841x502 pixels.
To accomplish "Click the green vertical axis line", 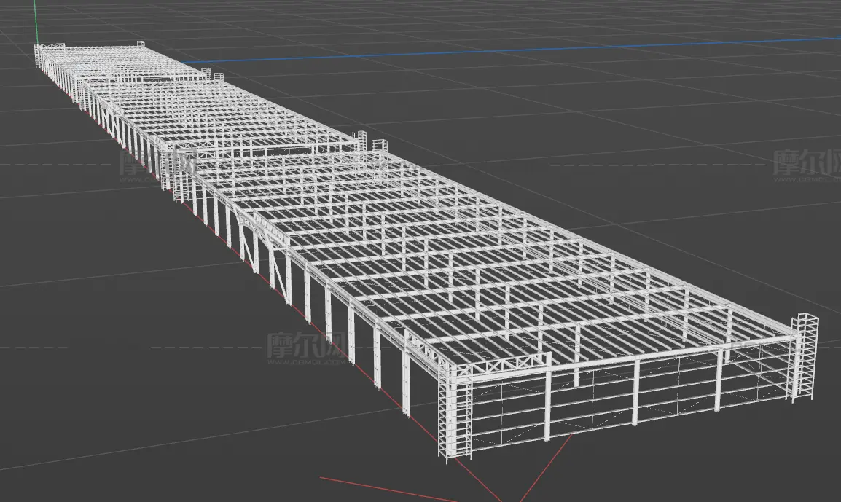I will coord(36,21).
